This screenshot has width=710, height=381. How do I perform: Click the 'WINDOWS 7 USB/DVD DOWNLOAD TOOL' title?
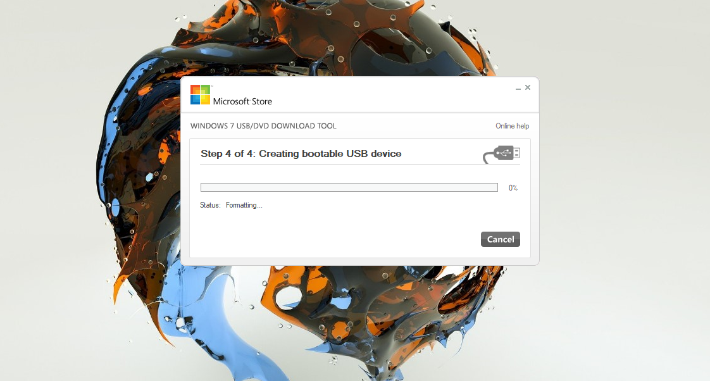(263, 126)
